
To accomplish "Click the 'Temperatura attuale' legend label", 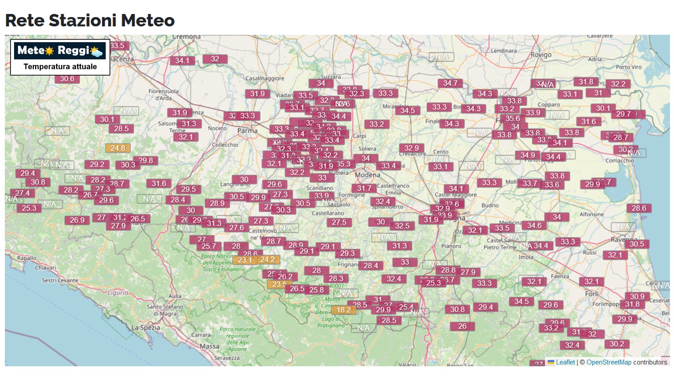I will [x=60, y=67].
